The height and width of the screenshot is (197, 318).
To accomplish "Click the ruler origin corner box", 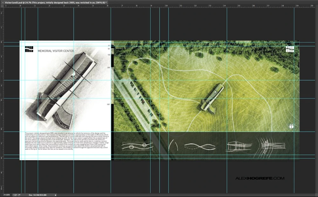I will click(2, 6).
